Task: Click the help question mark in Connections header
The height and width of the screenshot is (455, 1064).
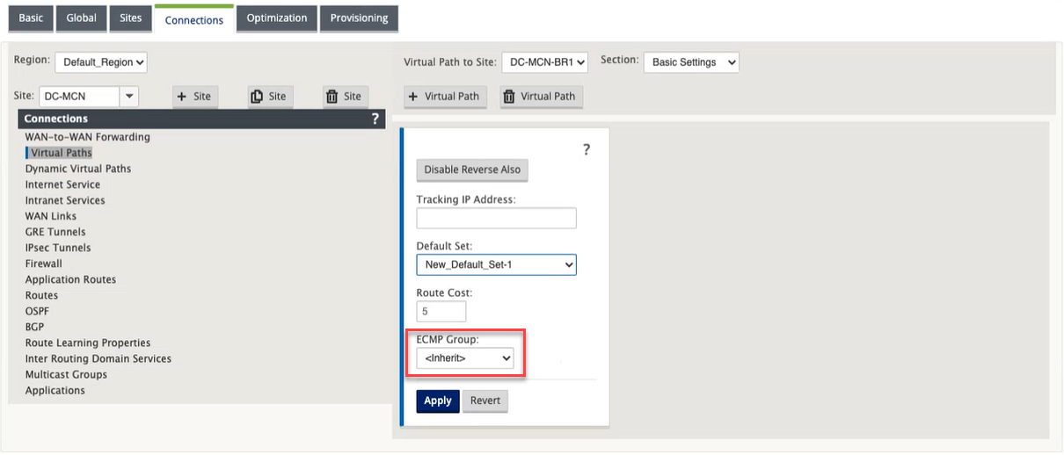Action: 375,119
